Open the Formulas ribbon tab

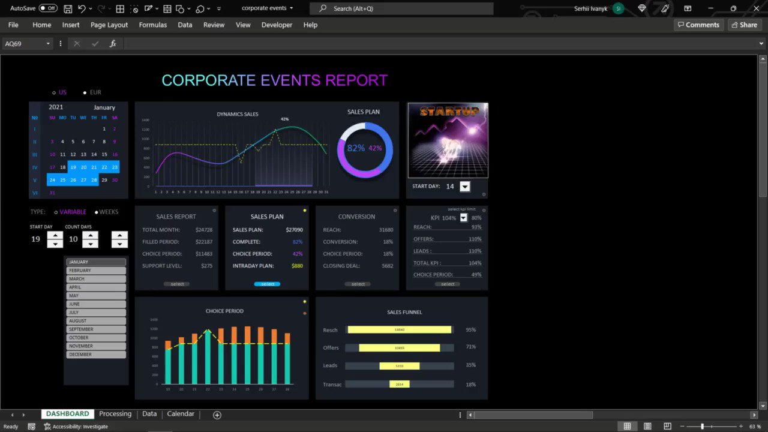coord(153,25)
